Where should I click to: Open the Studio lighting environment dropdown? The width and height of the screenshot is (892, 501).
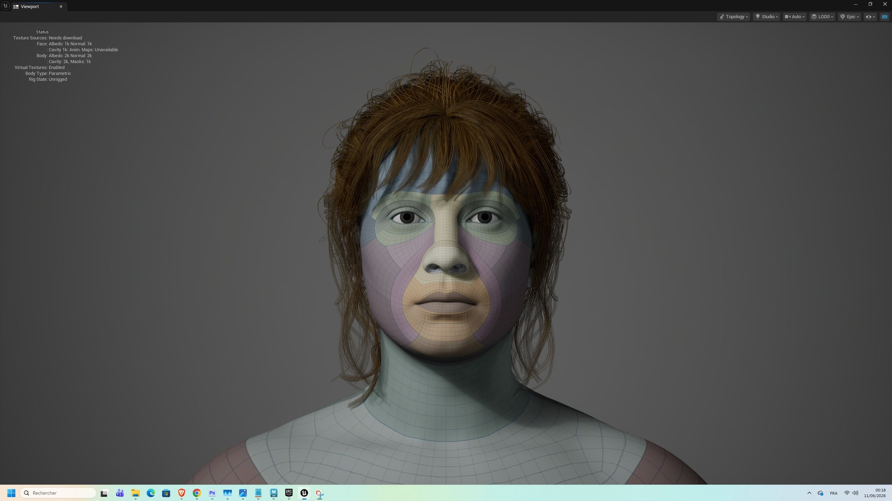coord(767,17)
